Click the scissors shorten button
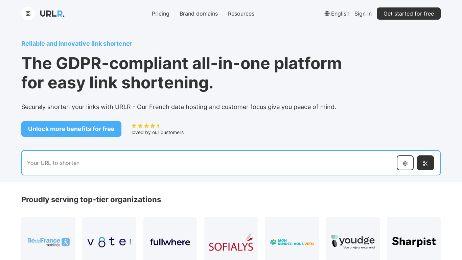The height and width of the screenshot is (260, 462). tap(425, 163)
